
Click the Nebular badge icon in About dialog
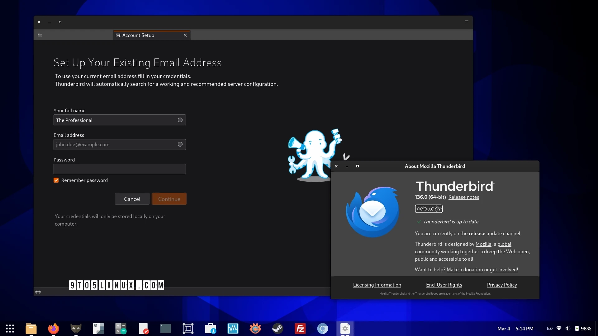(x=429, y=209)
